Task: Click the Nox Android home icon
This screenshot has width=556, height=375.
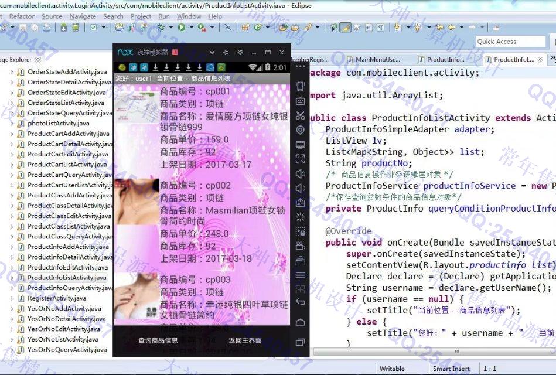Action: tap(301, 322)
